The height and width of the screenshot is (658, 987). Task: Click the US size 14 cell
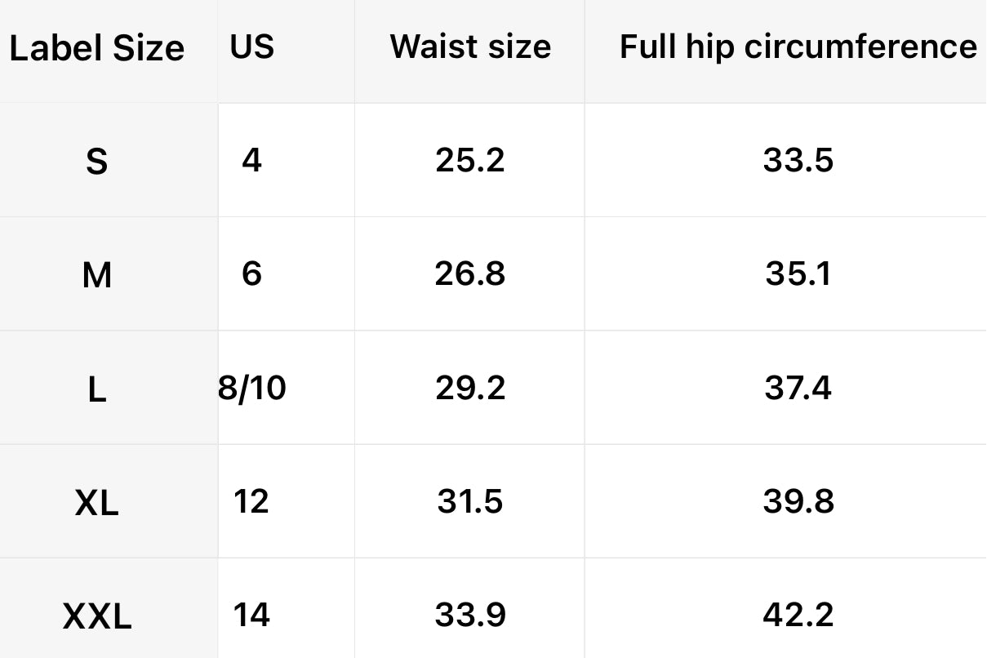(x=251, y=615)
